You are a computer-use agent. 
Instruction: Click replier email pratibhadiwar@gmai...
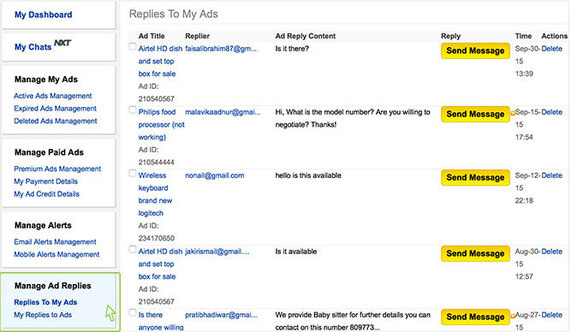click(x=221, y=315)
